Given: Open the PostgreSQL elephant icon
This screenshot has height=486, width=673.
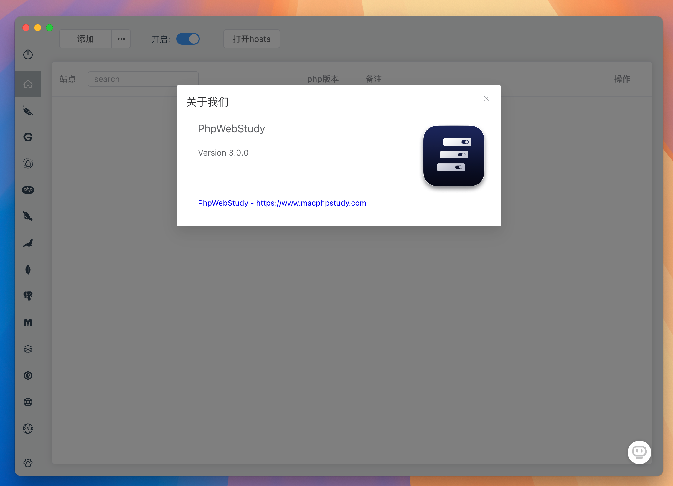Looking at the screenshot, I should pos(28,296).
